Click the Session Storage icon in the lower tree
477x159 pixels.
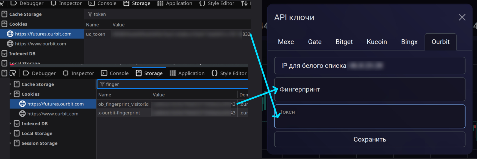17,143
